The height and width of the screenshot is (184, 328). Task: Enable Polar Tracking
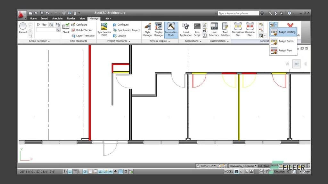(x=85, y=171)
